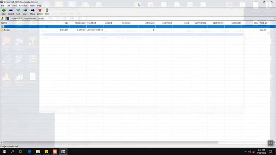The height and width of the screenshot is (155, 276).
Task: Show hidden system tray icons
Action: [245, 152]
